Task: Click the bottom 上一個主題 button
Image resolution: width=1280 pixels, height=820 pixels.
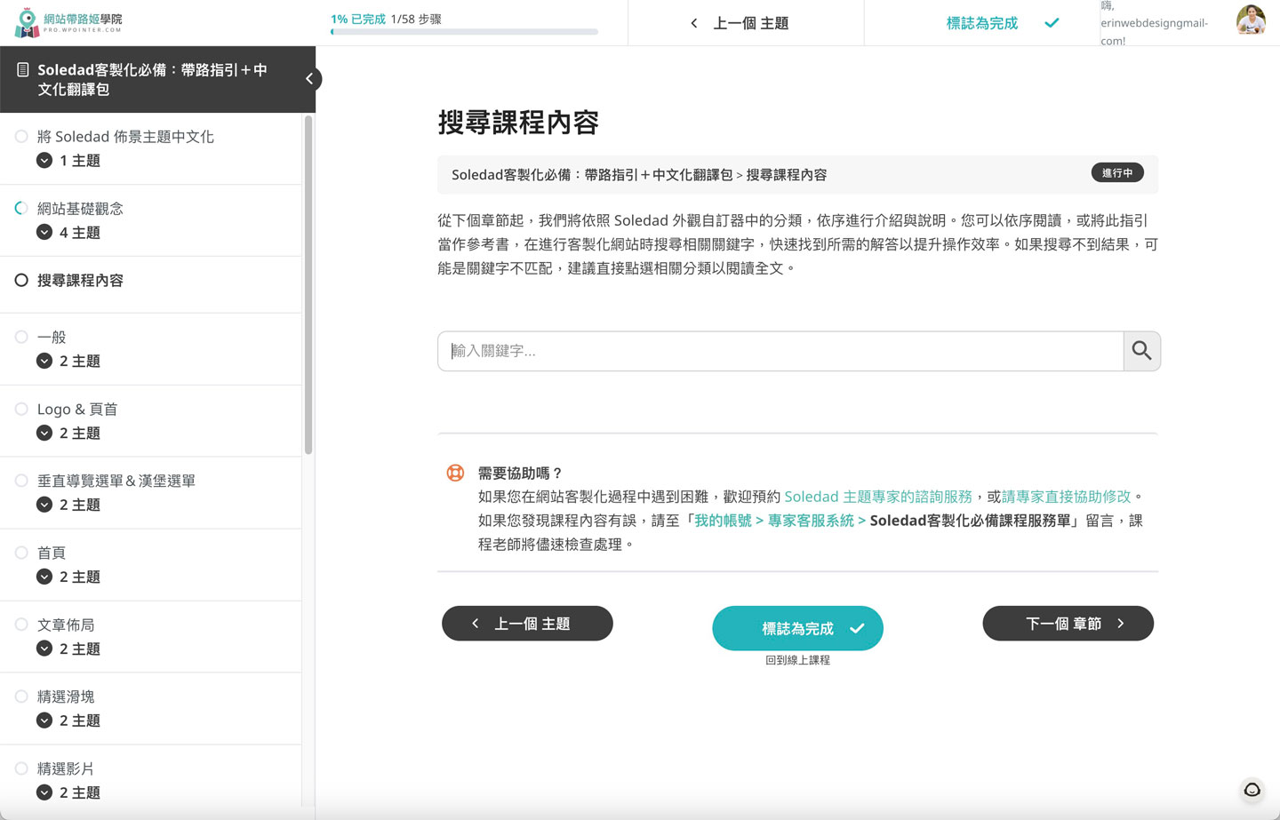Action: [527, 624]
